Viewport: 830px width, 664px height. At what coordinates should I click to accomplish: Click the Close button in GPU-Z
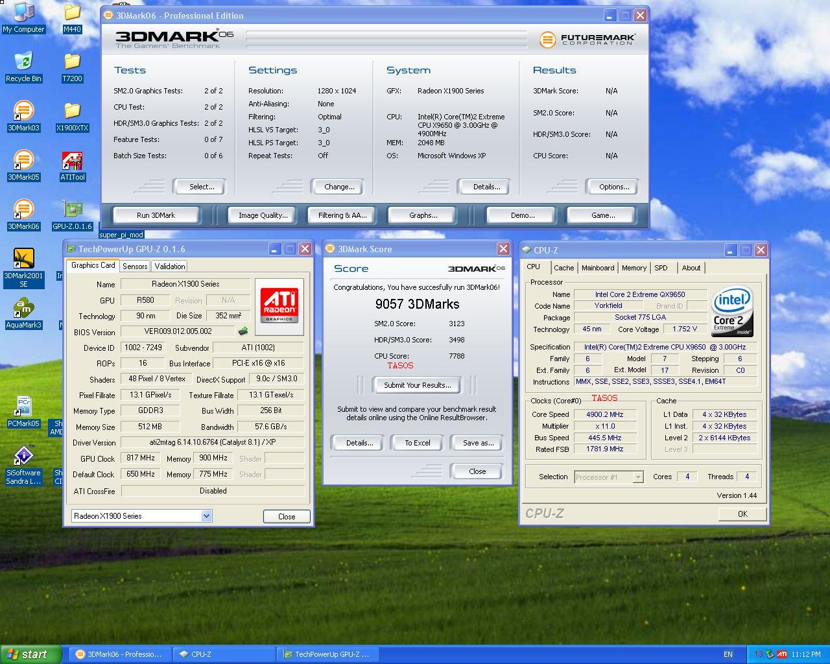coord(287,517)
